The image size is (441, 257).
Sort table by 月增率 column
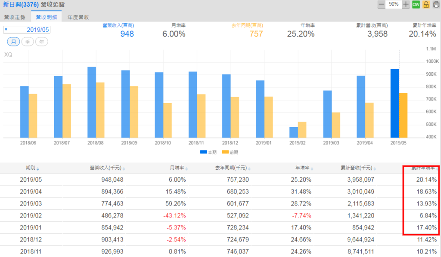(179, 168)
